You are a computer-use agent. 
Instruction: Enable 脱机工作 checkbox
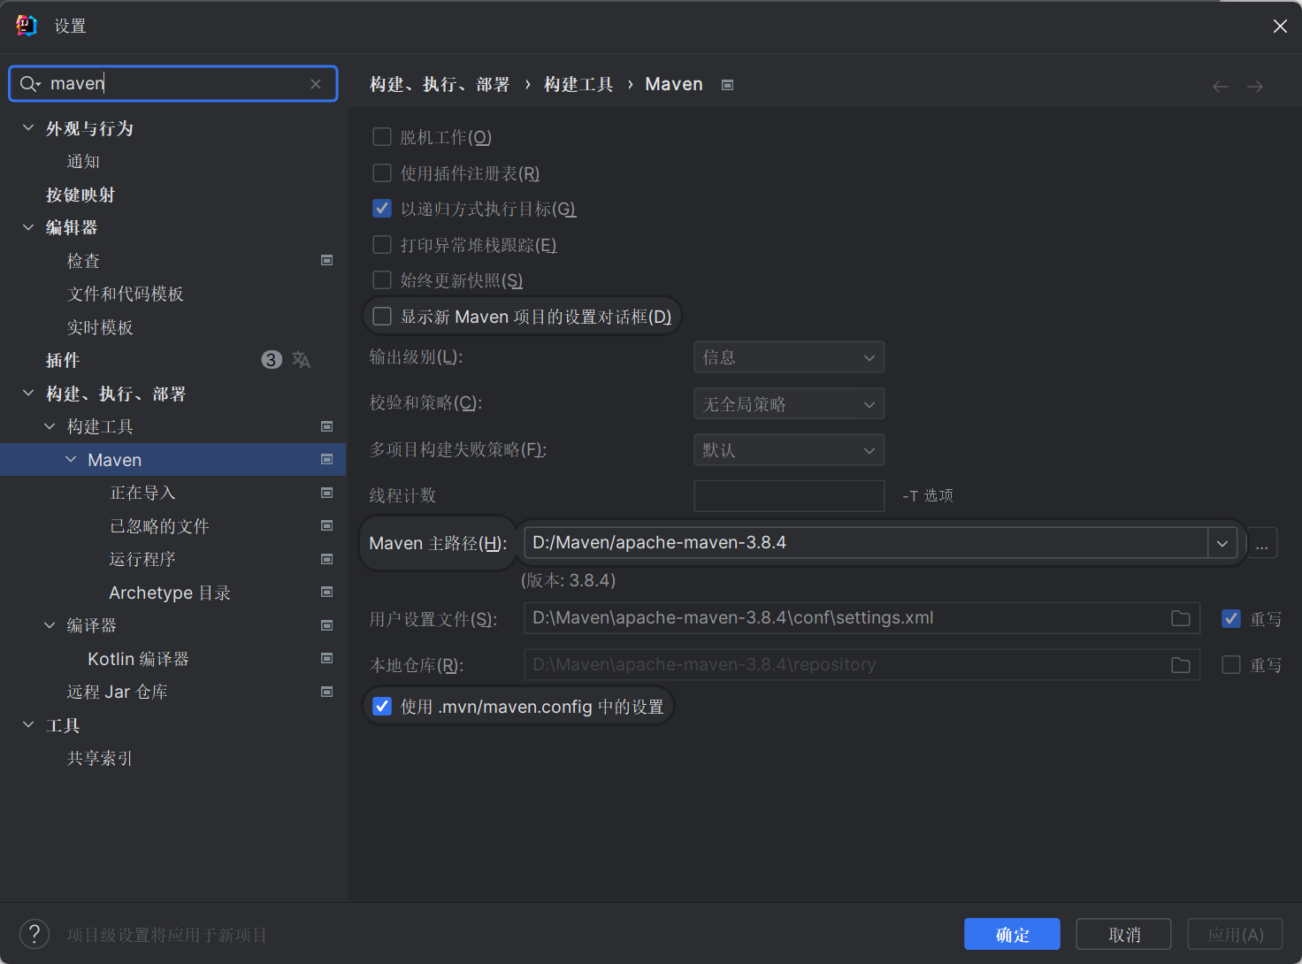(382, 136)
